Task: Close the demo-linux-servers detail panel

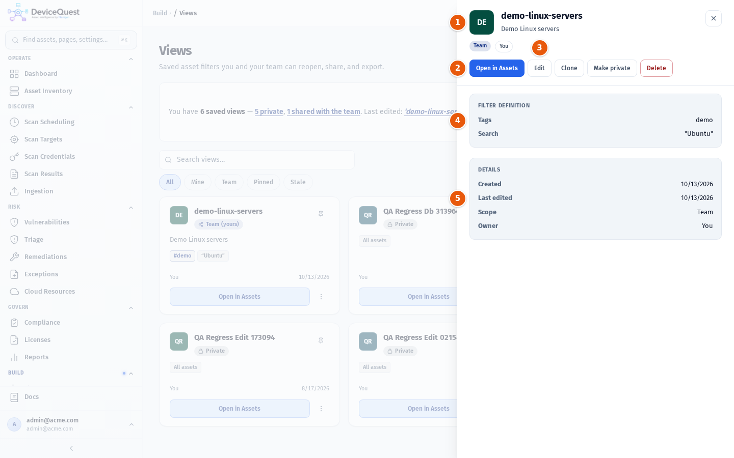Action: coord(714,18)
